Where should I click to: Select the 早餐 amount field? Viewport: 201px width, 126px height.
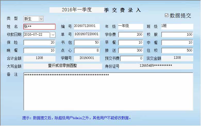click(x=131, y=43)
